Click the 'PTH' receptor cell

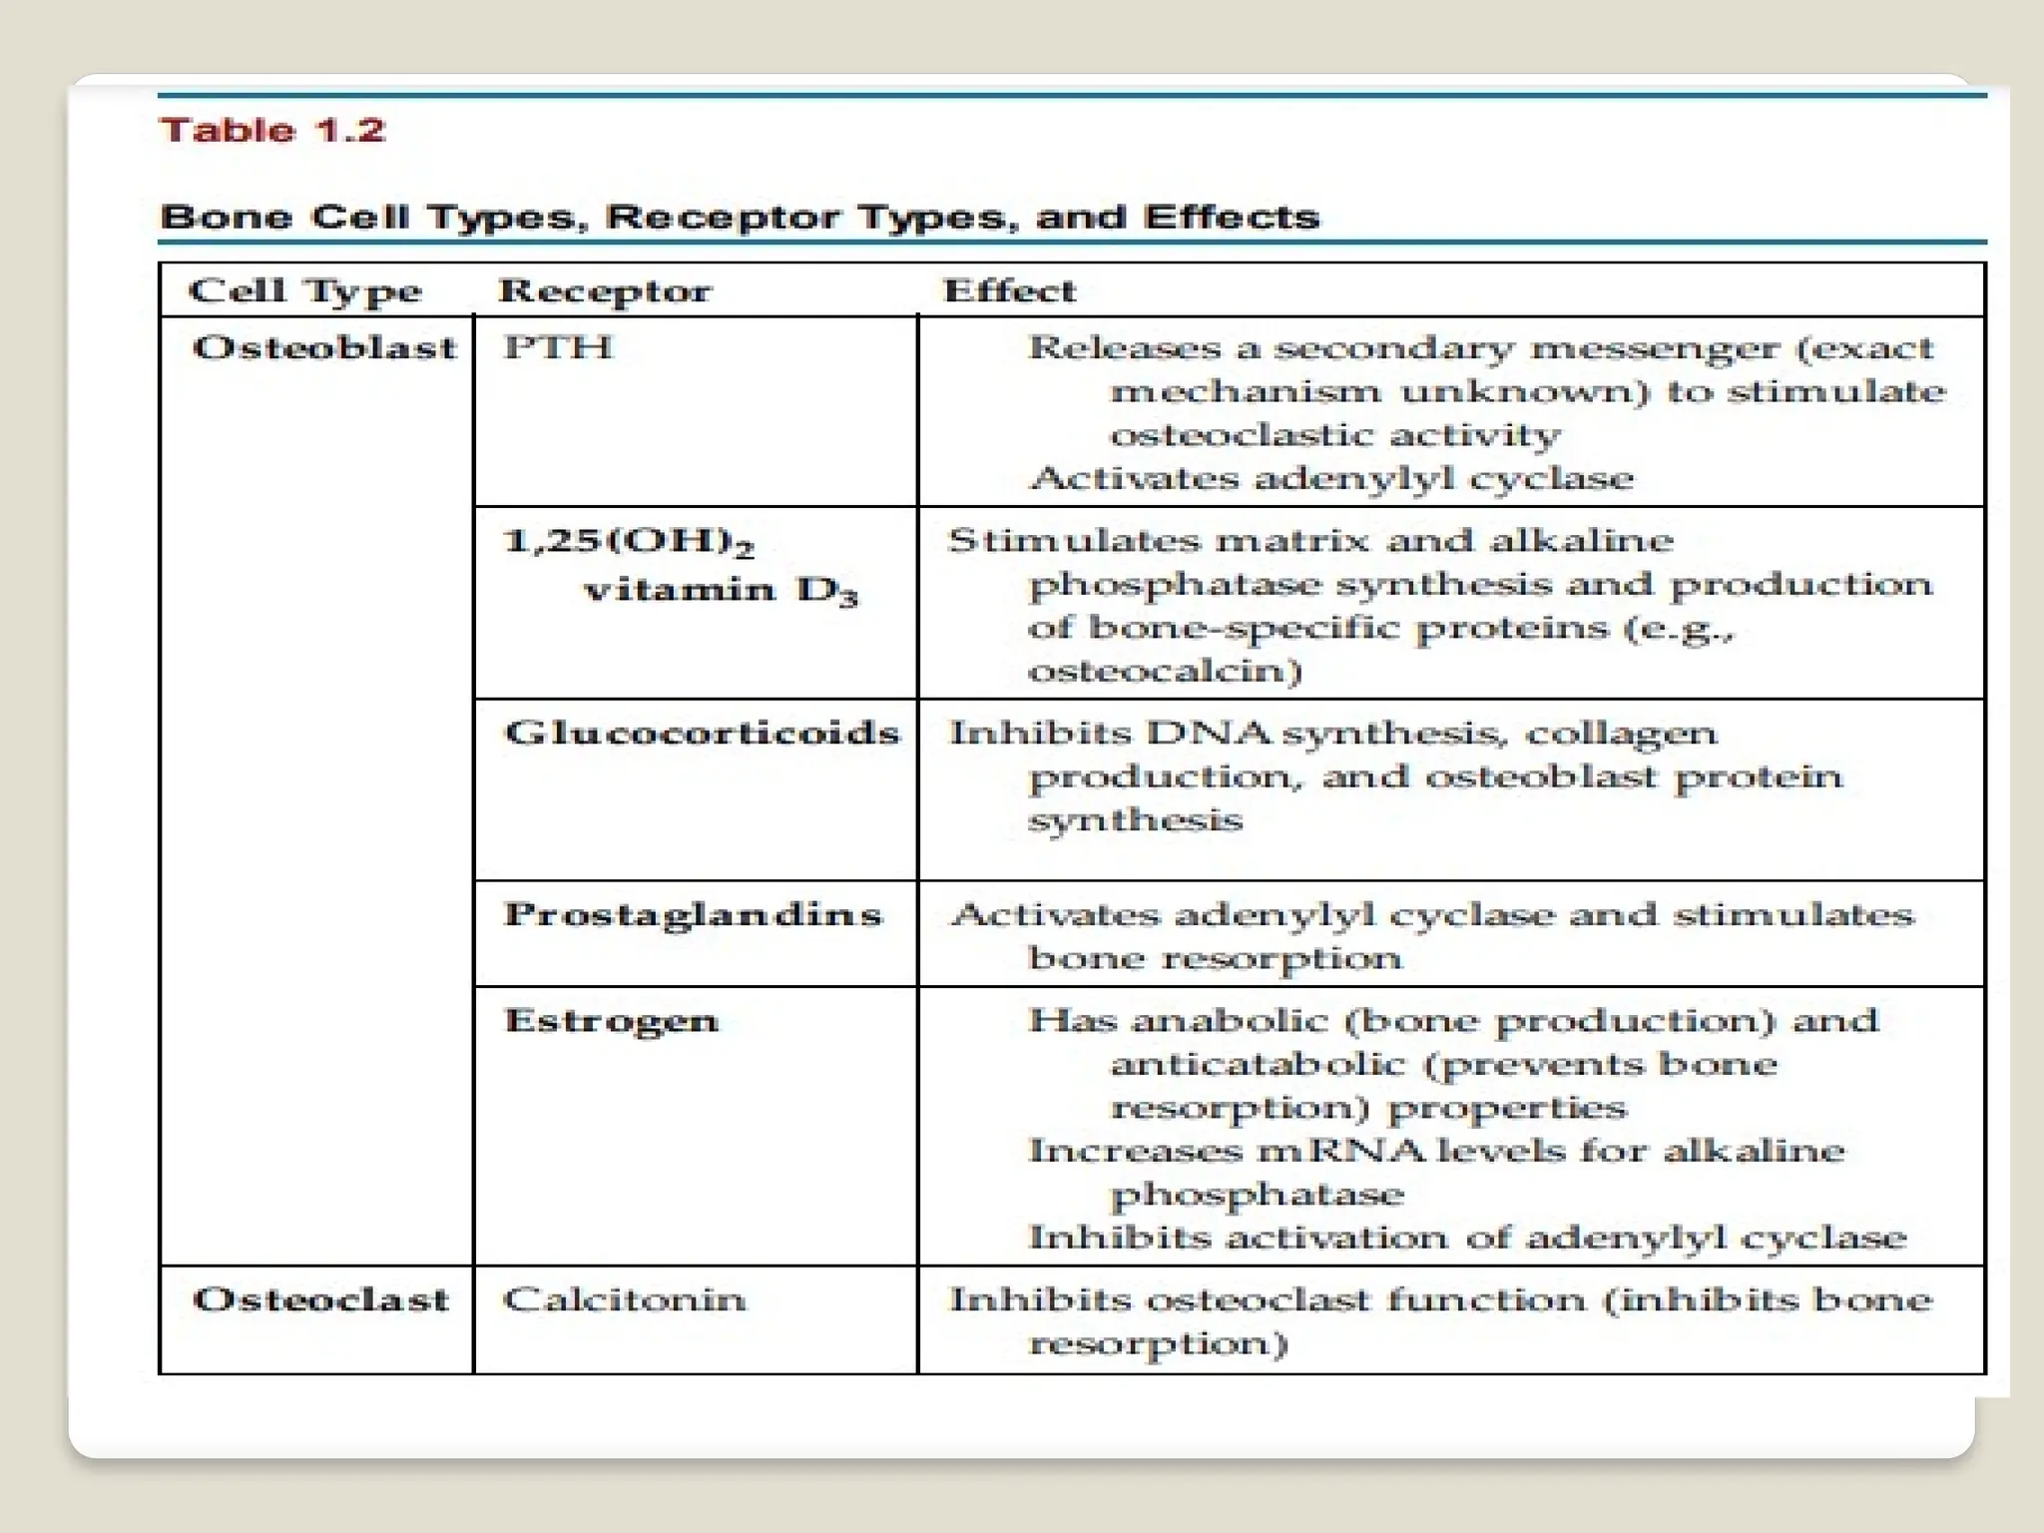[x=558, y=348]
